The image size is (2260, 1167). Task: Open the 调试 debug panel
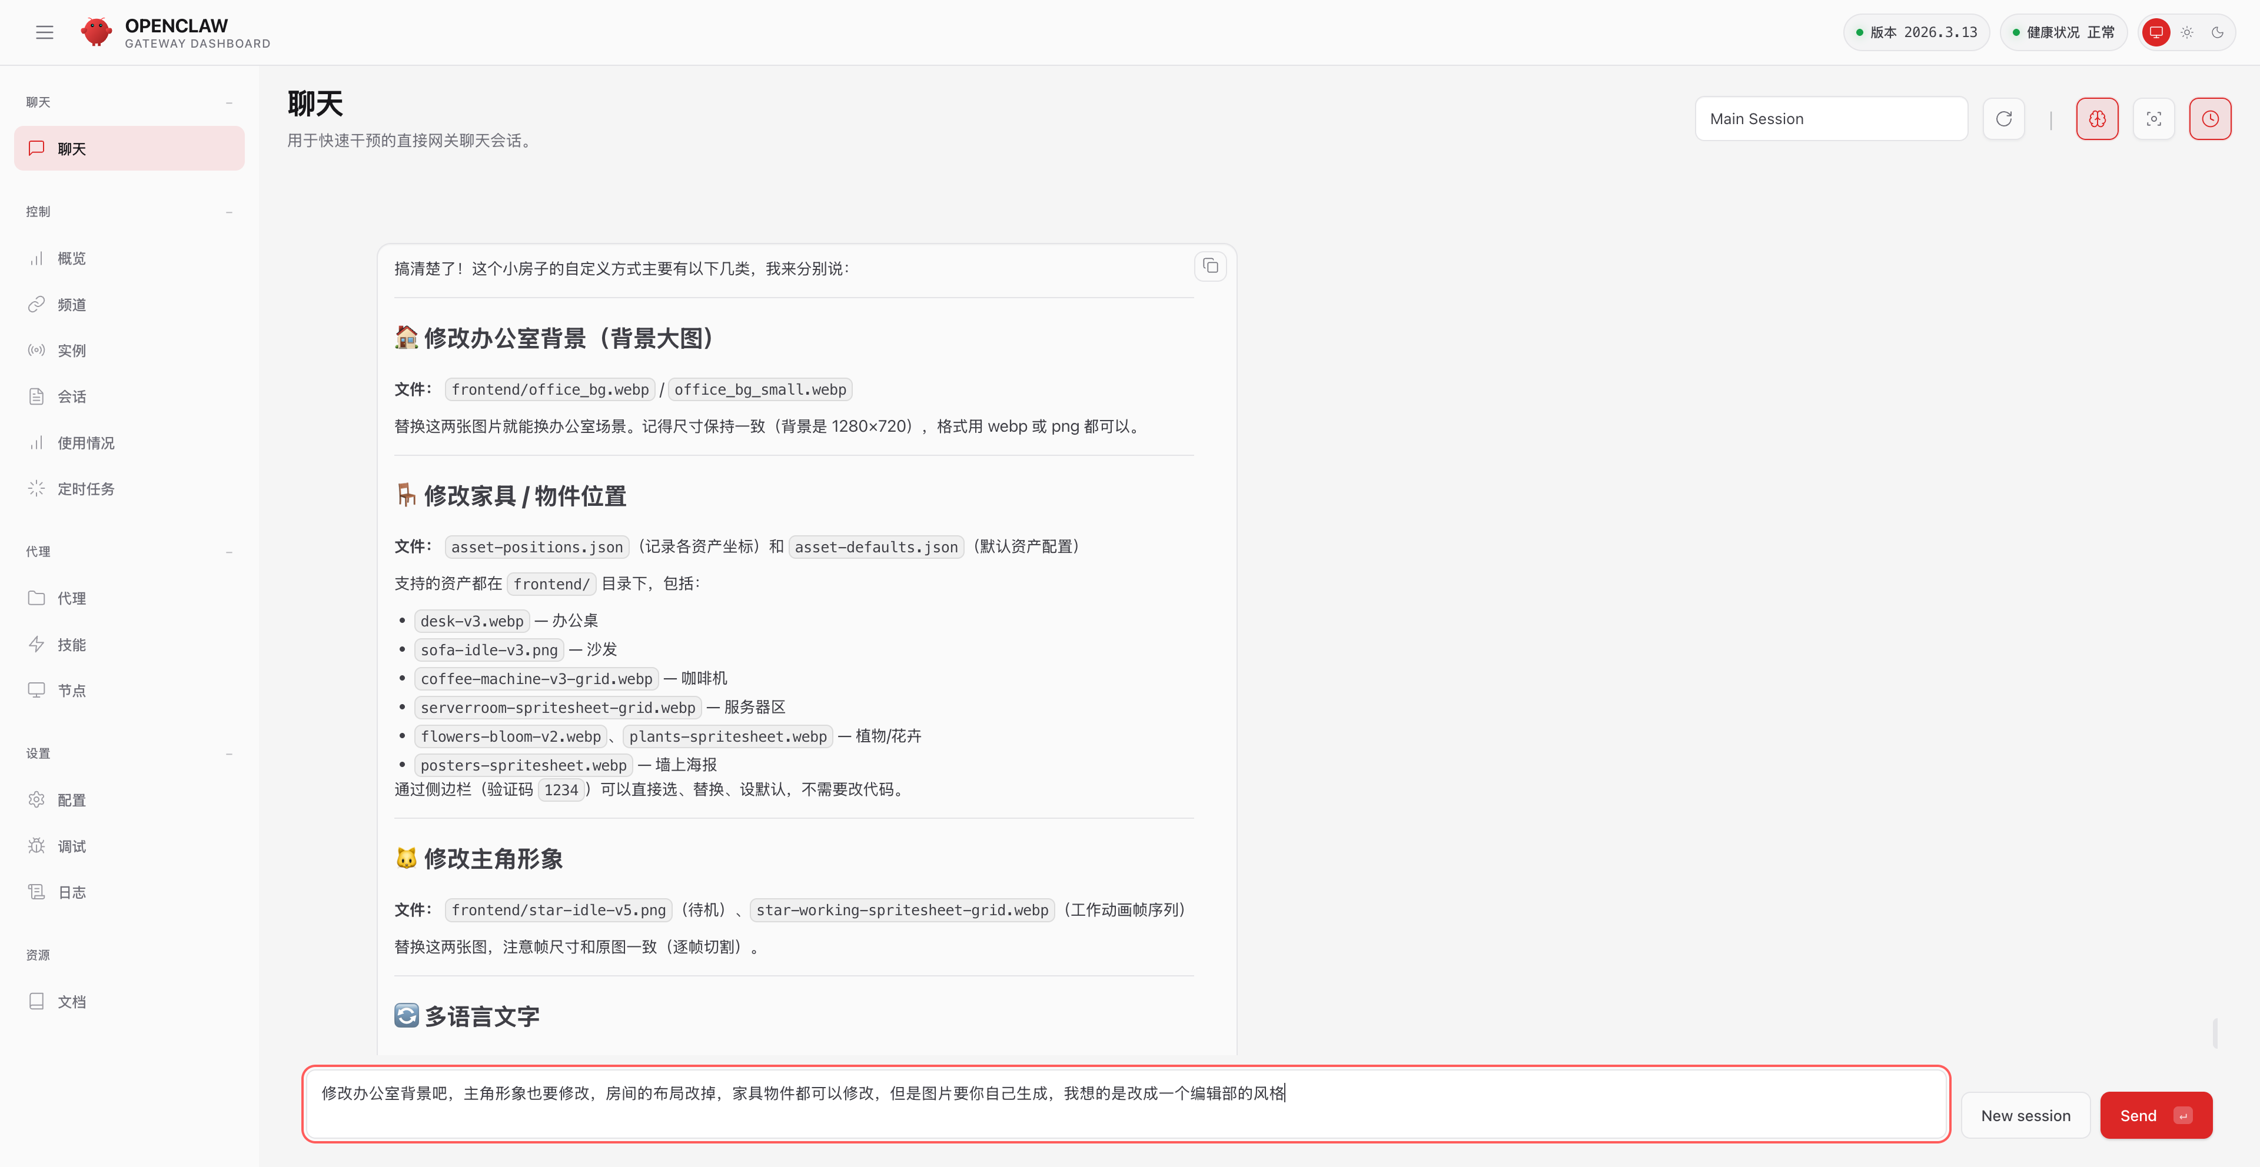[x=72, y=845]
